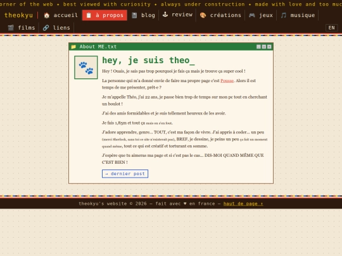Click the folder icon in About ME.txt titlebar

[x=73, y=47]
